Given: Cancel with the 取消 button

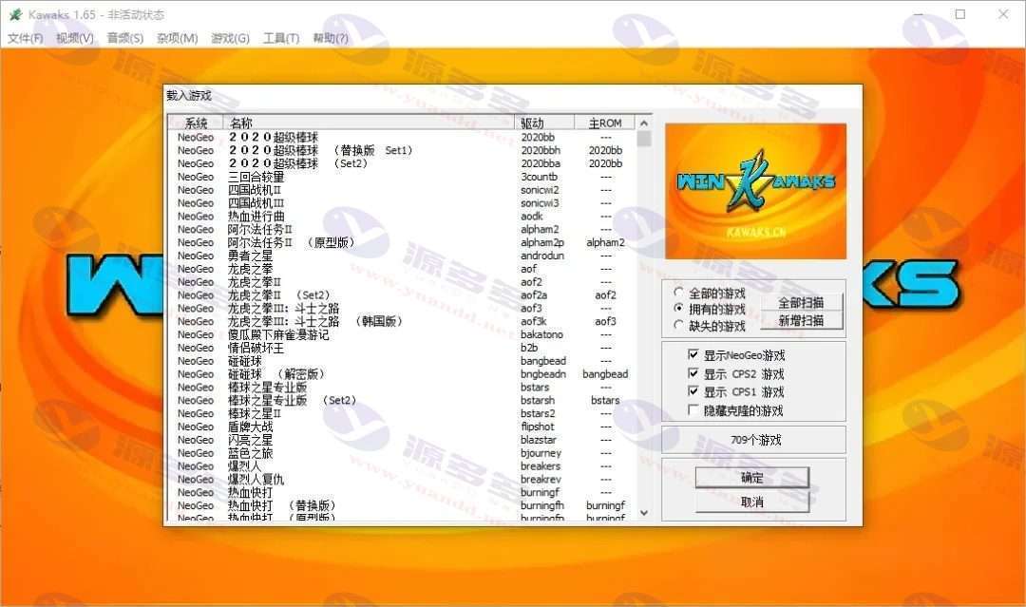Looking at the screenshot, I should point(751,502).
